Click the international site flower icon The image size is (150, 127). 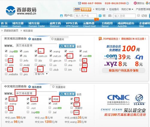pyautogui.click(x=135, y=3)
